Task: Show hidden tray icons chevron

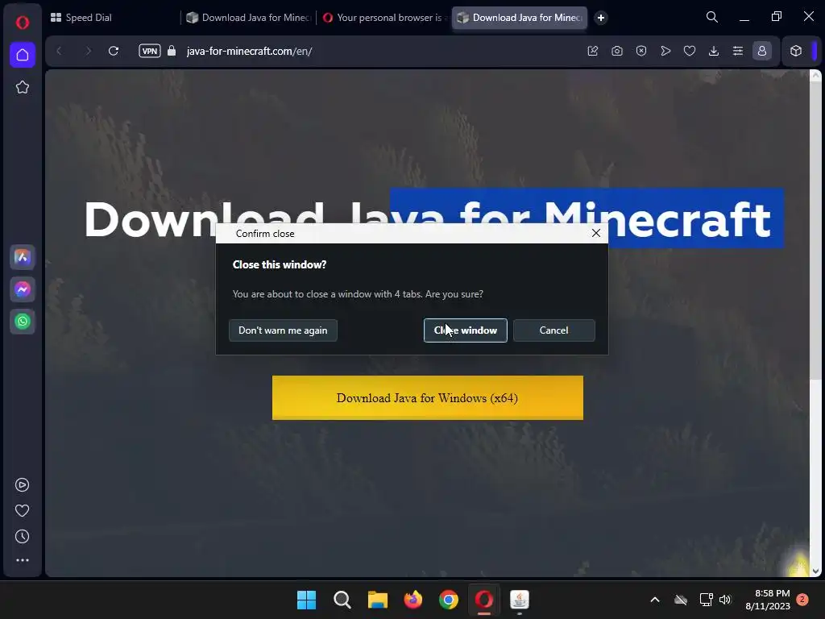Action: [655, 600]
